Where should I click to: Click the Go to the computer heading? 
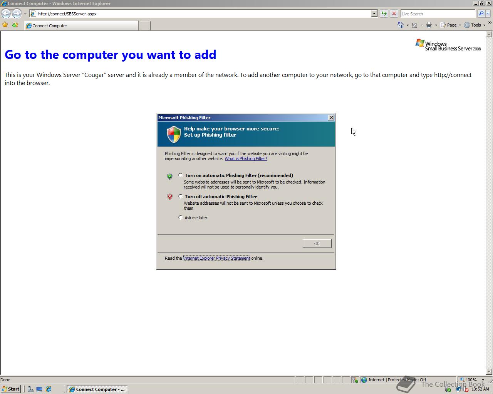click(x=111, y=55)
